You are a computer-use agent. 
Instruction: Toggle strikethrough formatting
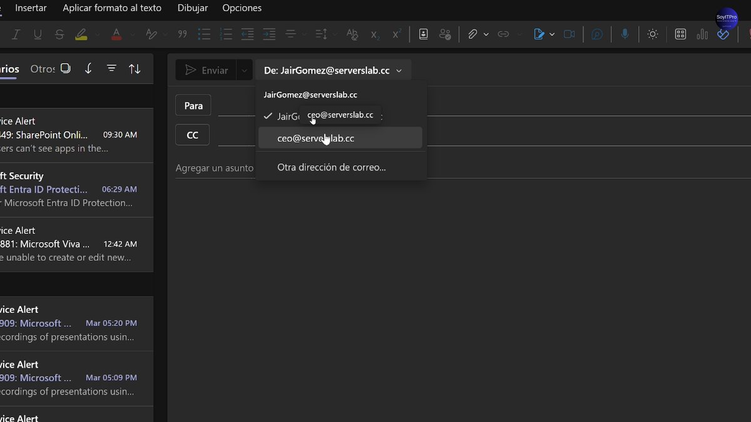(59, 34)
